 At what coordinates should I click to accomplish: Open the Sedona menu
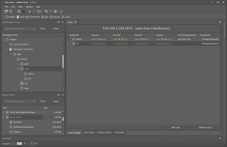pos(29,7)
